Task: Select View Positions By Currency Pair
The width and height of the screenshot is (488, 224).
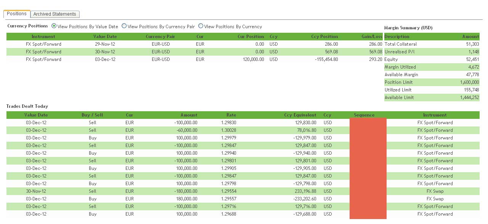Action: tap(124, 26)
